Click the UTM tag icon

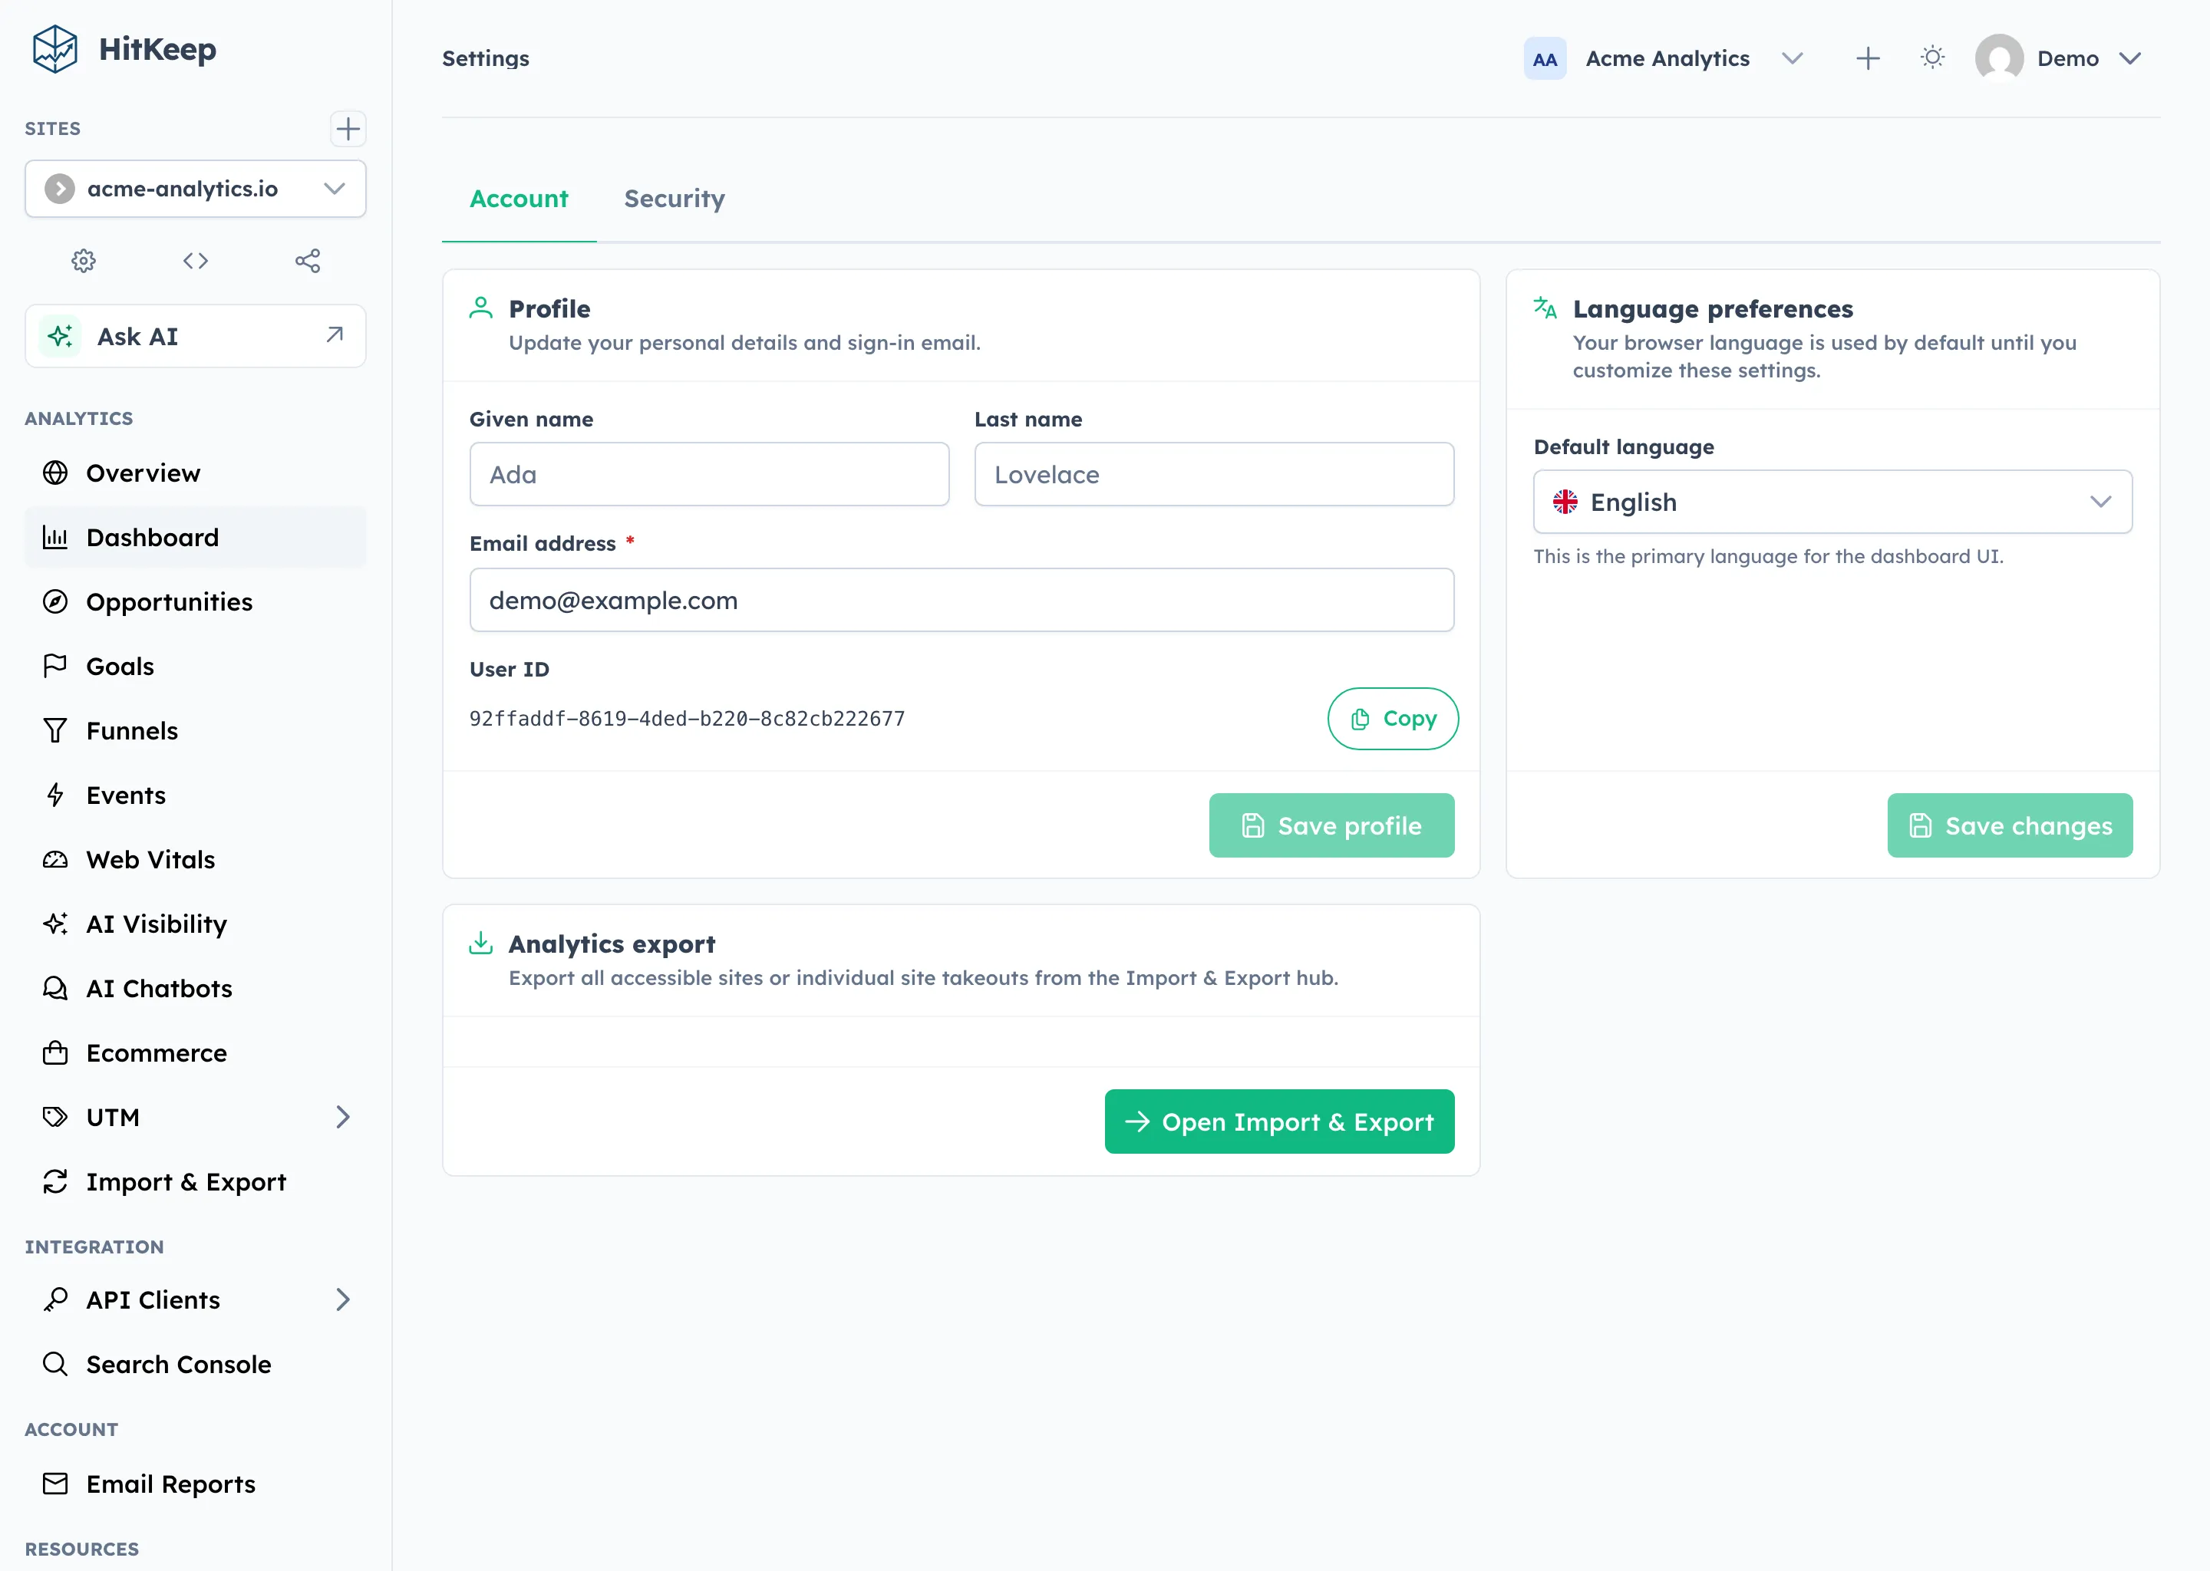tap(55, 1118)
